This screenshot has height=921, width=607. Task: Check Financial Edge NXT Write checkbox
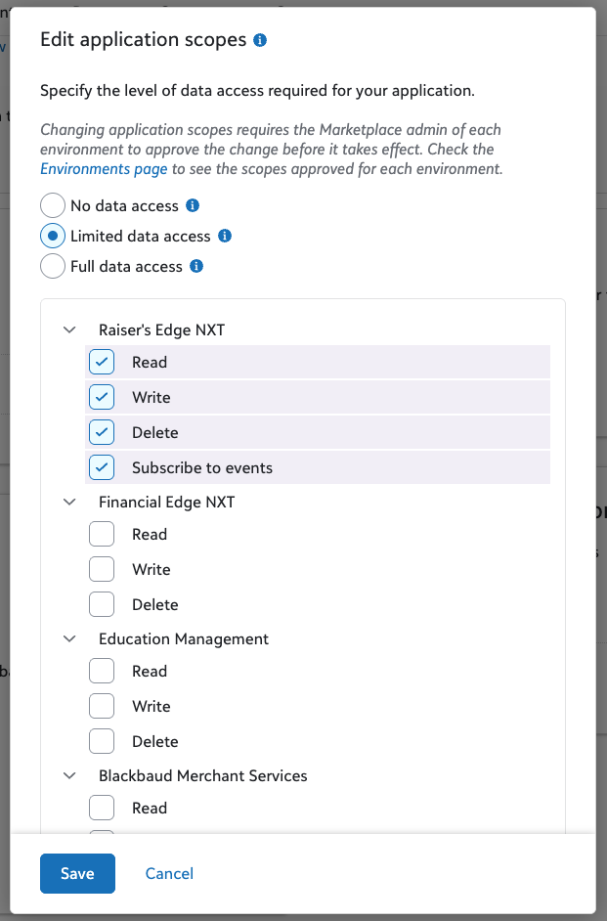(102, 569)
